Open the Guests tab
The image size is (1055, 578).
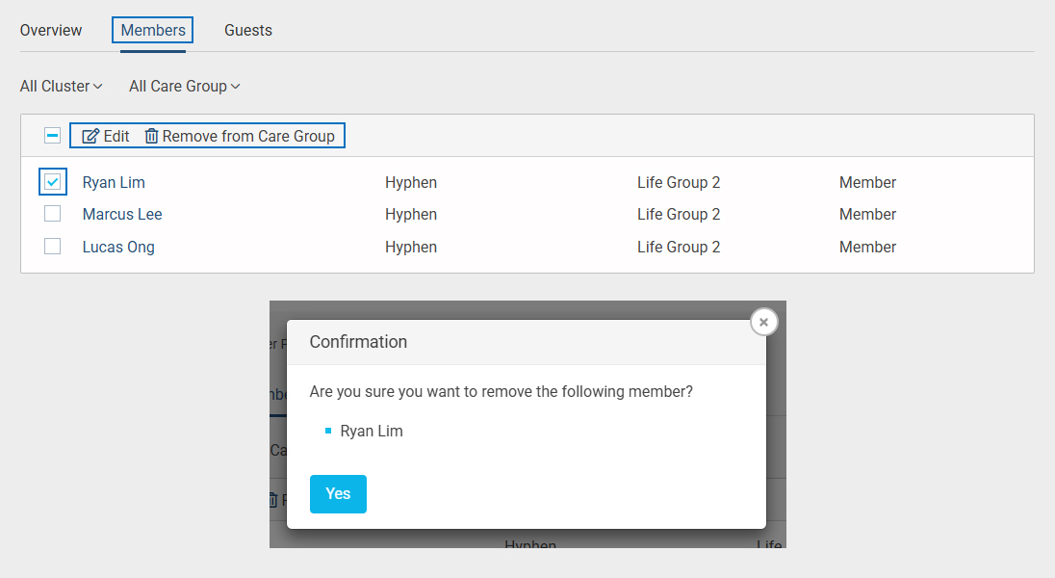point(248,30)
